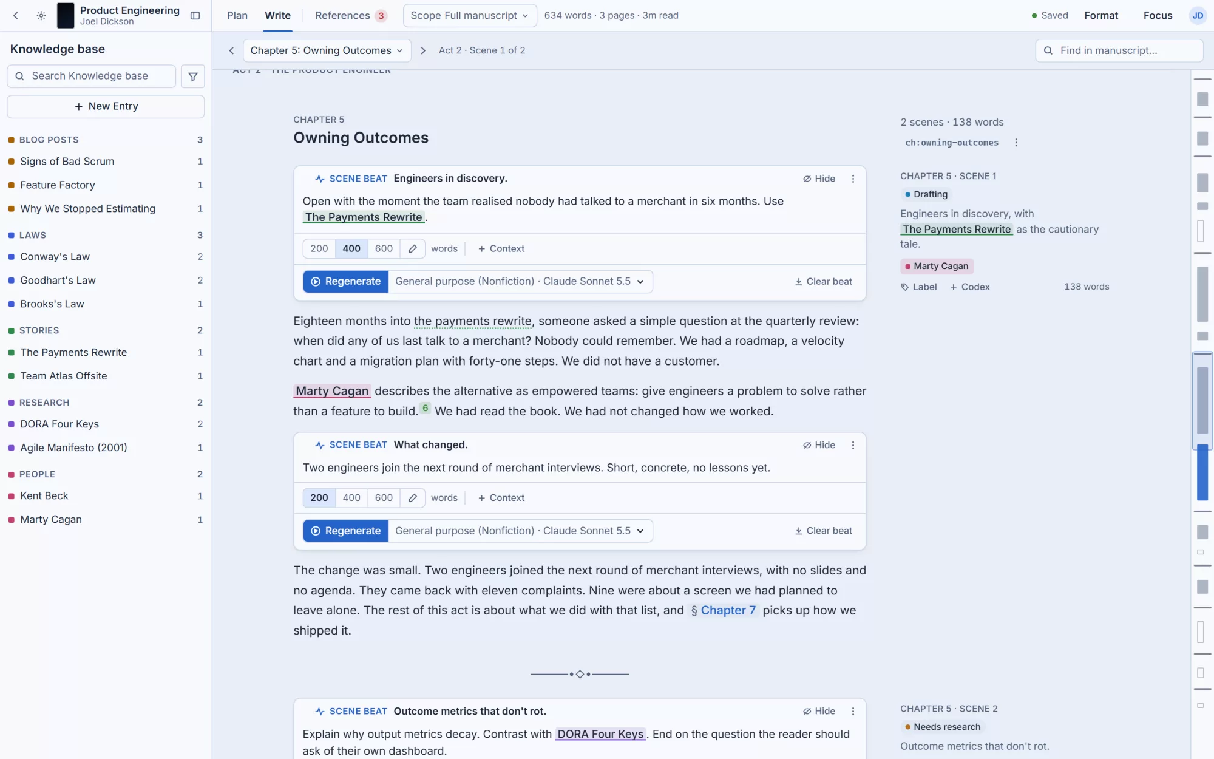Click the Search Knowledge base field
The image size is (1214, 759).
(x=92, y=77)
